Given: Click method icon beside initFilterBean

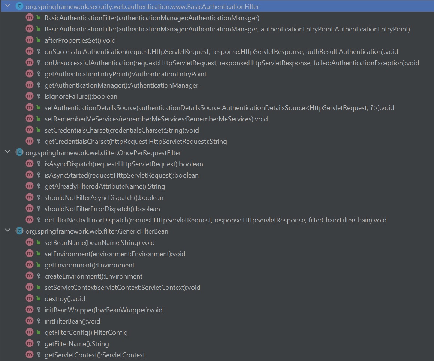Looking at the screenshot, I should click(x=30, y=321).
